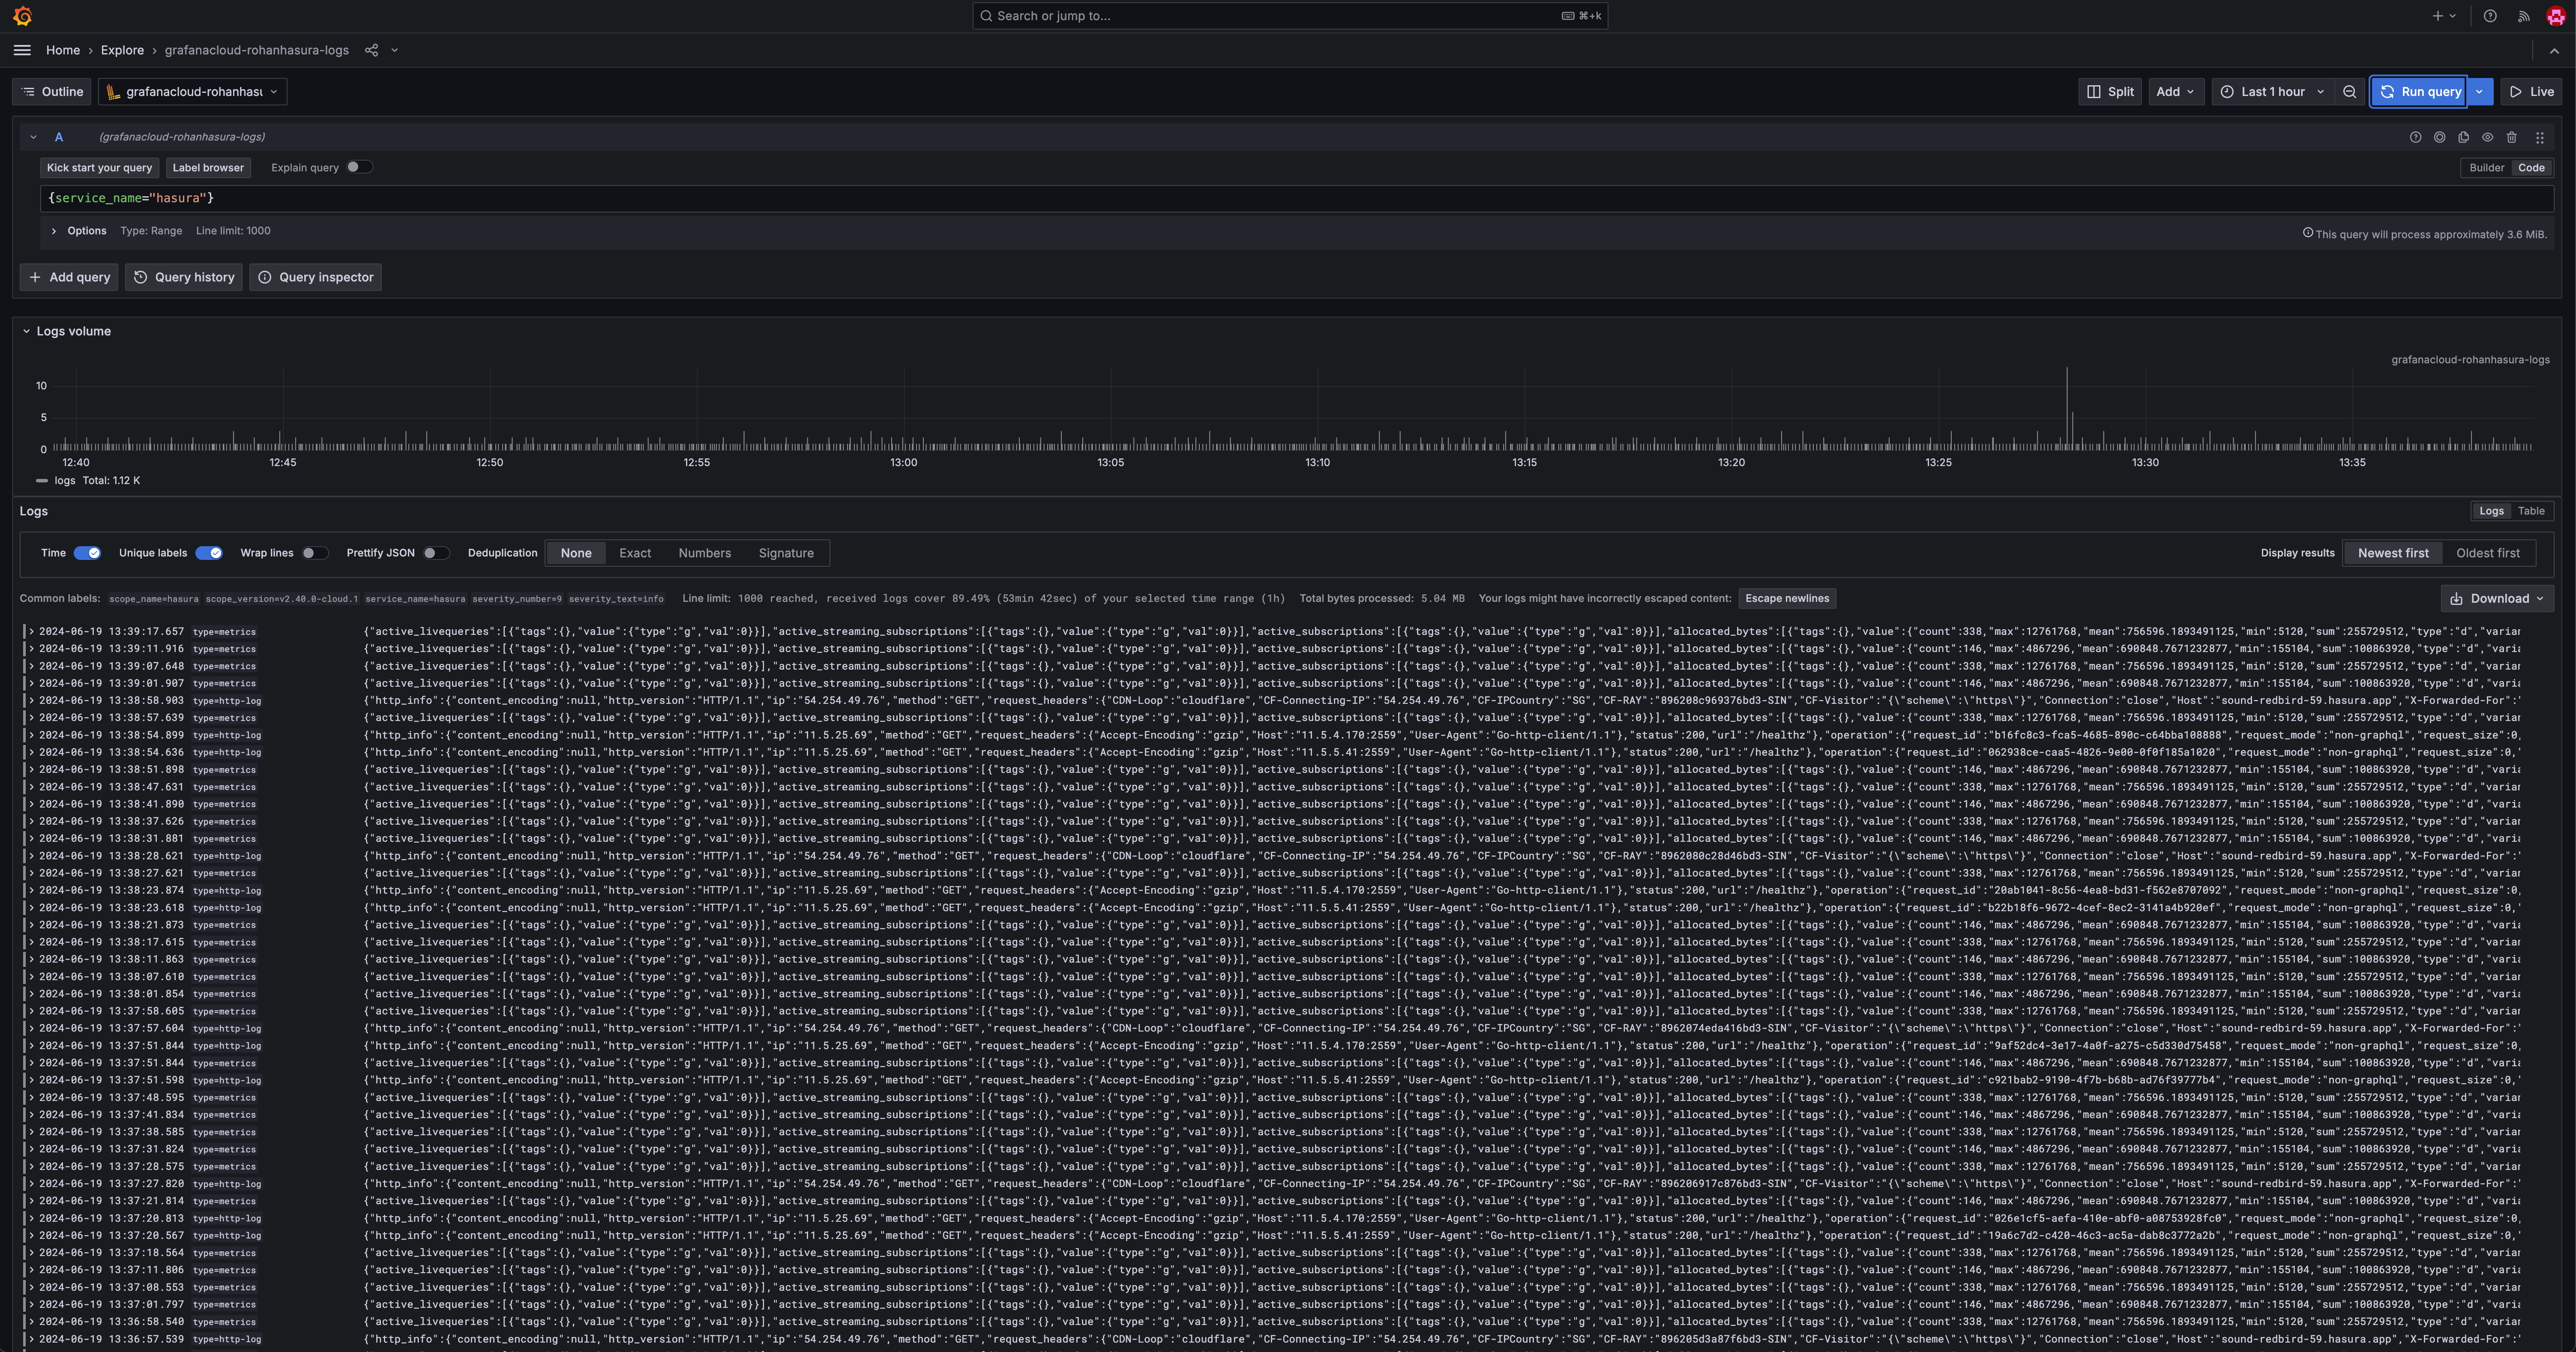Image resolution: width=2576 pixels, height=1352 pixels.
Task: Open the Query inspector
Action: point(315,277)
